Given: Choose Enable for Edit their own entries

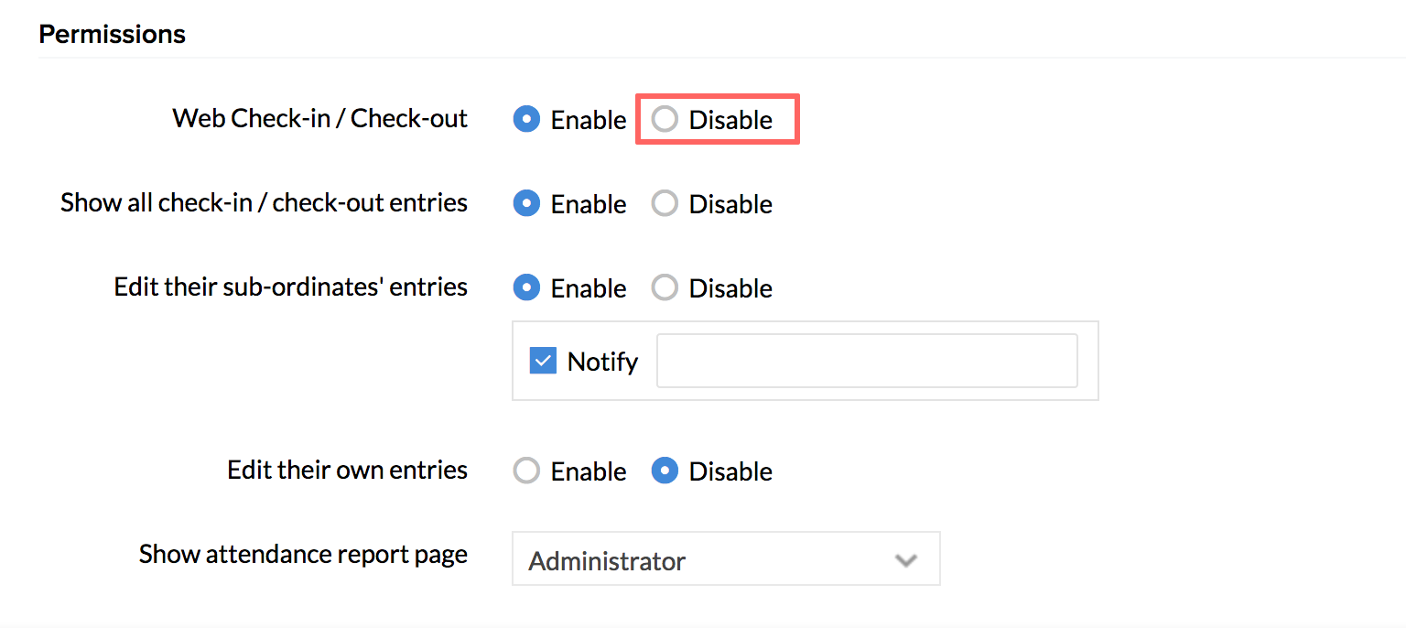Looking at the screenshot, I should (526, 471).
